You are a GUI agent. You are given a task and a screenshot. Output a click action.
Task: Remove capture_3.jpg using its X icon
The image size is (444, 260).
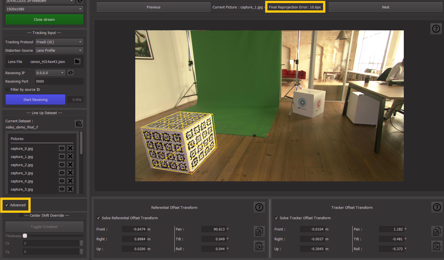click(x=70, y=173)
